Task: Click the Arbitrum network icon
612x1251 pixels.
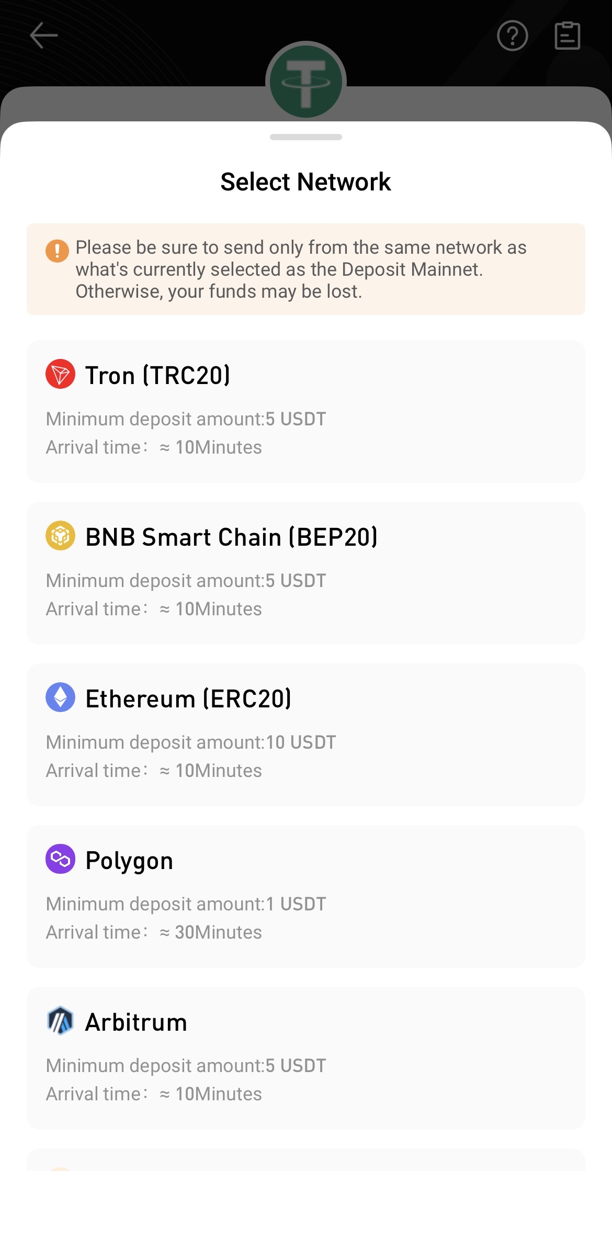Action: pos(61,1021)
